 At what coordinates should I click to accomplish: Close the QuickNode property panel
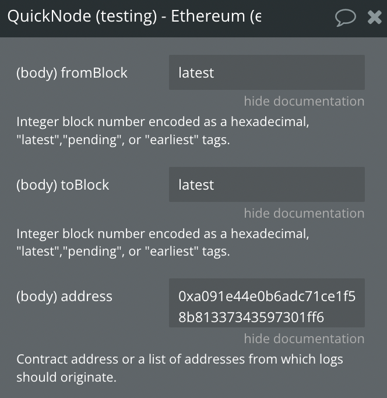click(x=375, y=18)
